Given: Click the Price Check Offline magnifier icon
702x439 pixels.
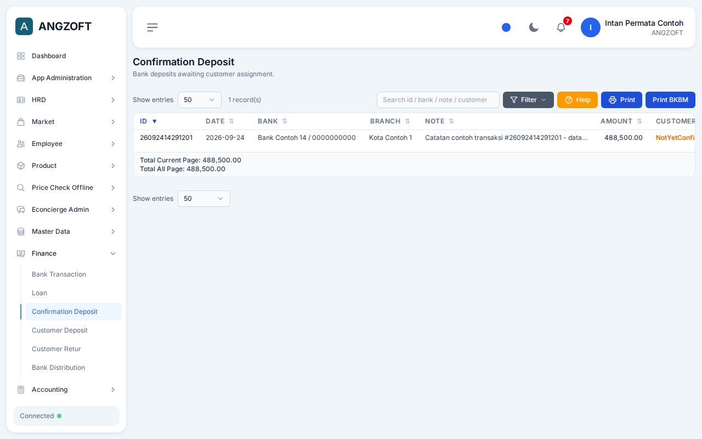Looking at the screenshot, I should [x=21, y=188].
